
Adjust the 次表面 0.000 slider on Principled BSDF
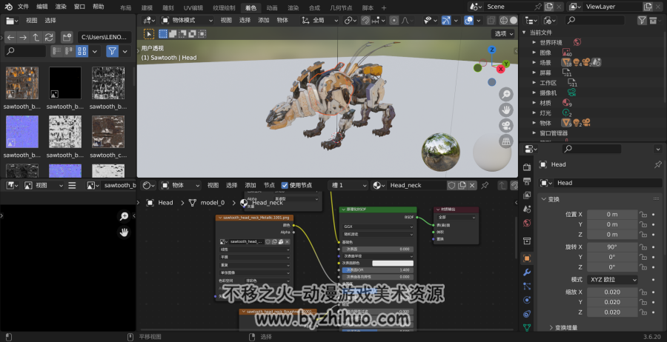pyautogui.click(x=377, y=249)
